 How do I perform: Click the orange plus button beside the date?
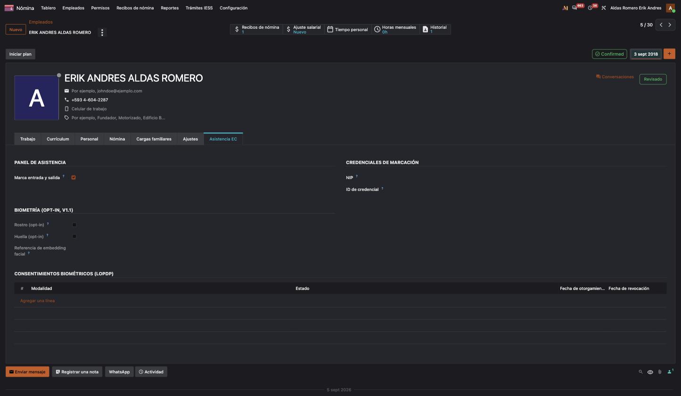(669, 54)
